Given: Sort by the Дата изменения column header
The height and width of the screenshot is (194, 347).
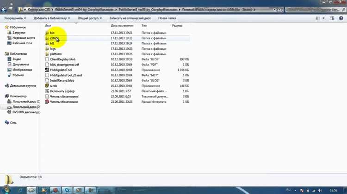Looking at the screenshot, I should coord(122,25).
